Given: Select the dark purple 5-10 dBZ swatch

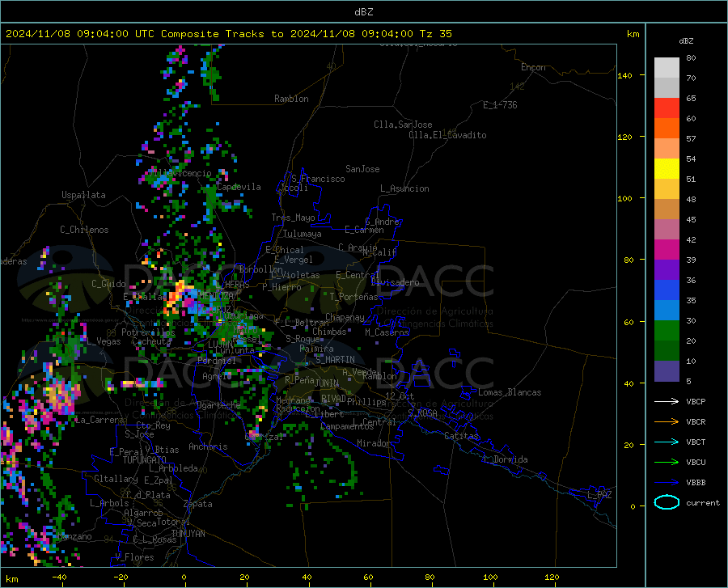Looking at the screenshot, I should (x=667, y=370).
